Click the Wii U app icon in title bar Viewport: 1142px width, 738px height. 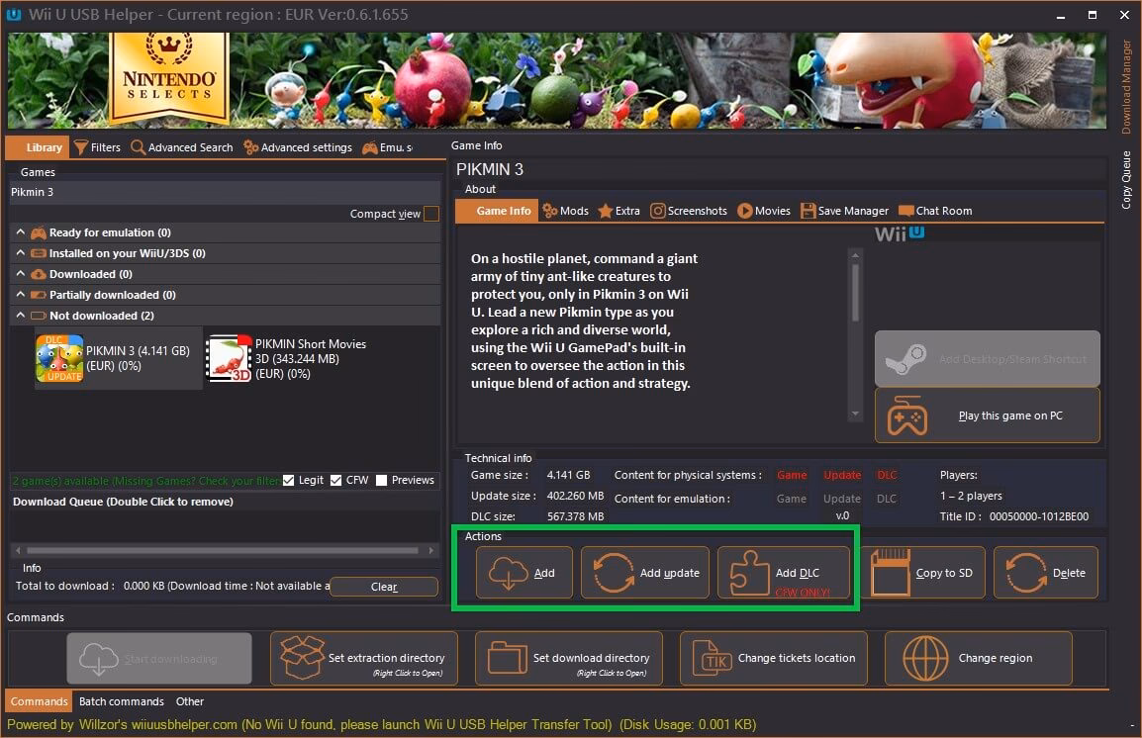[x=13, y=14]
